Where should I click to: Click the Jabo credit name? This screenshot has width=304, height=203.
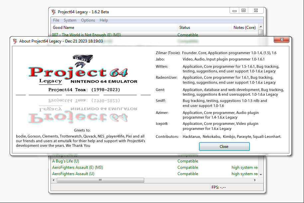(x=160, y=59)
